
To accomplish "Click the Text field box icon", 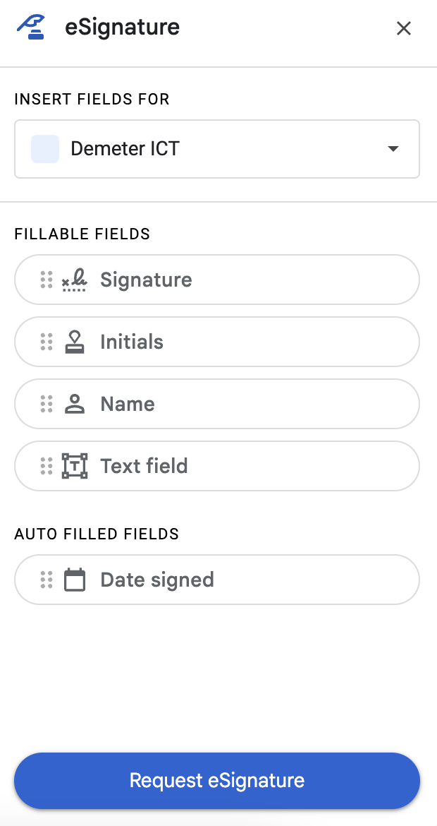I will (x=74, y=466).
